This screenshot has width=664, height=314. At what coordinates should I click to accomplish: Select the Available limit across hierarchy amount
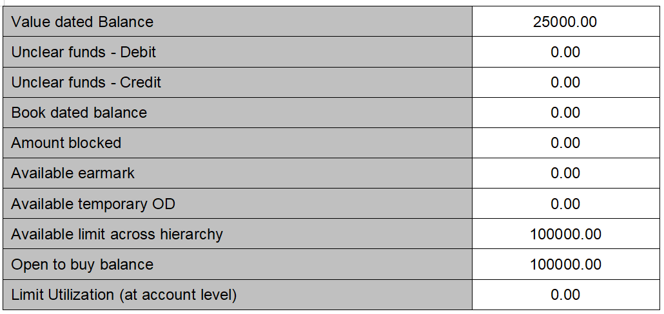(565, 234)
